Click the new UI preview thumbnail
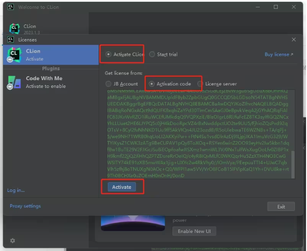Screen dimensions: 307x251 133,223
